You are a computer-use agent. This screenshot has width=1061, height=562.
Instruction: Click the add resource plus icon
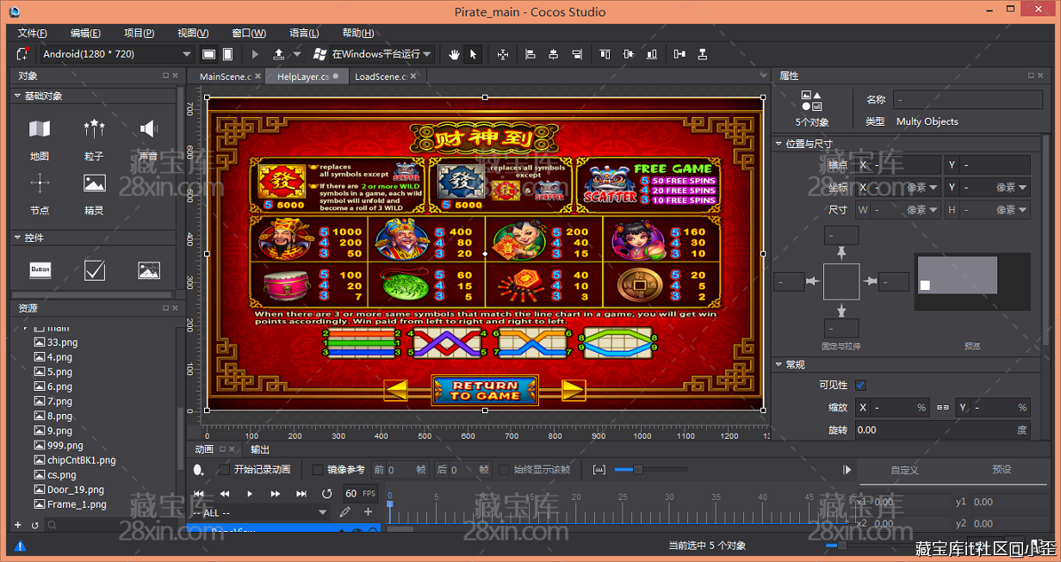[x=18, y=524]
